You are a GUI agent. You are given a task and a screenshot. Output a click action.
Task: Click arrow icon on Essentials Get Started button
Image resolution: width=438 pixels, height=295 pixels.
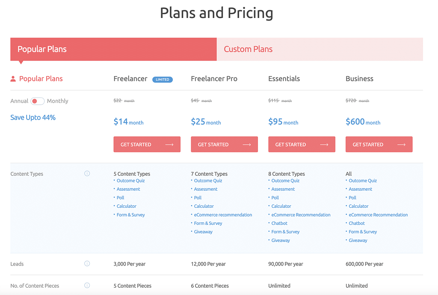(324, 145)
